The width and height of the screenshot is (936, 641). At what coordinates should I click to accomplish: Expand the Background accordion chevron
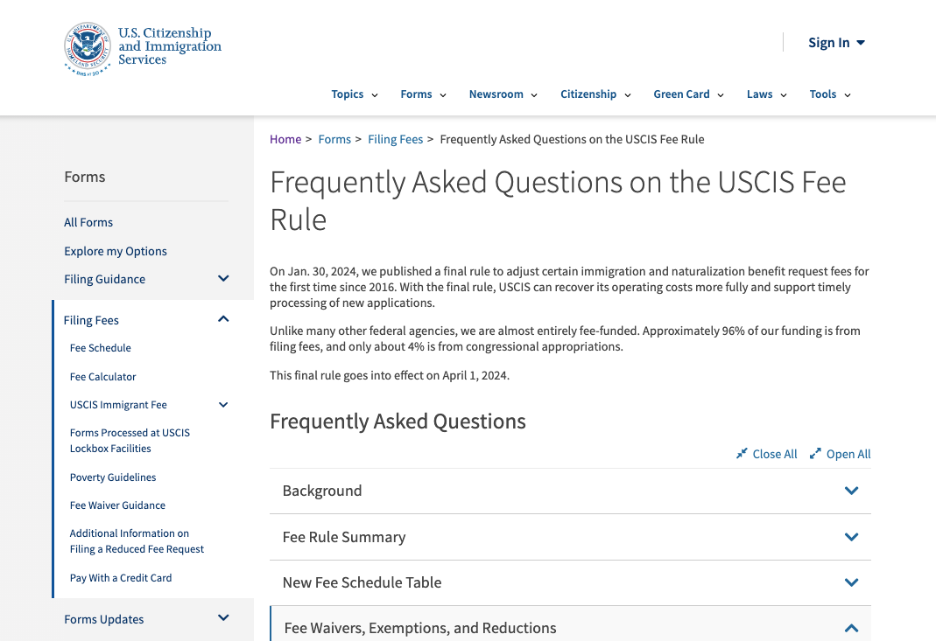851,491
